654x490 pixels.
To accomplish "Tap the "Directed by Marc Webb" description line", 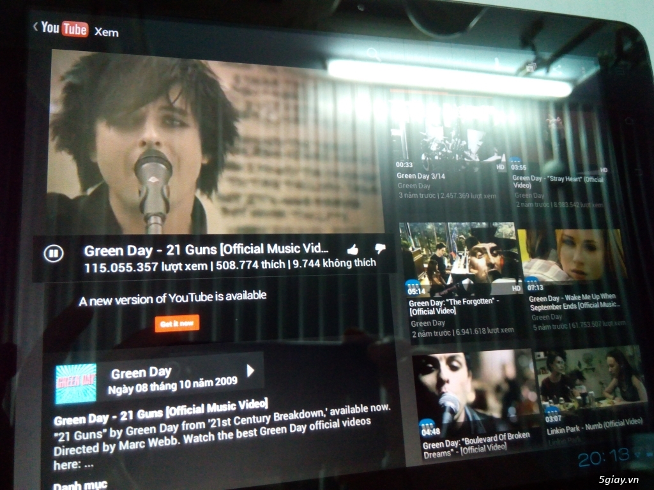I will pyautogui.click(x=212, y=438).
